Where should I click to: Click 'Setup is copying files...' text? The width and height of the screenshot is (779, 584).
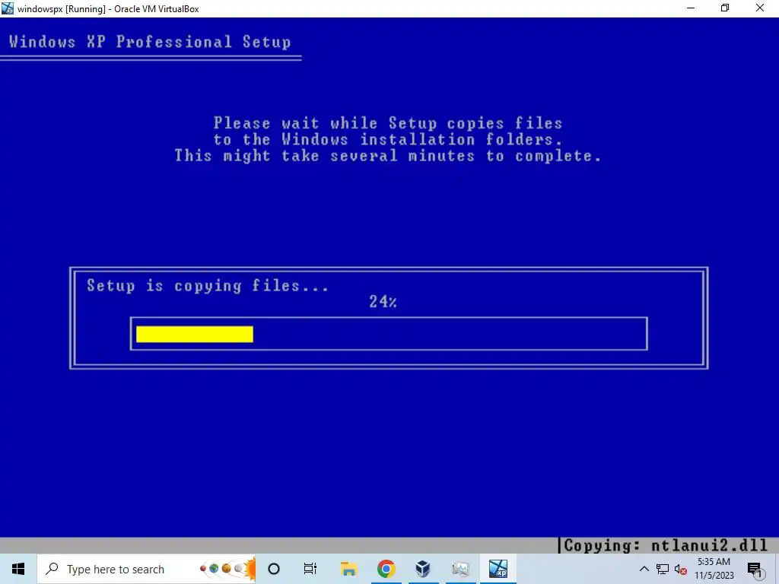point(207,286)
